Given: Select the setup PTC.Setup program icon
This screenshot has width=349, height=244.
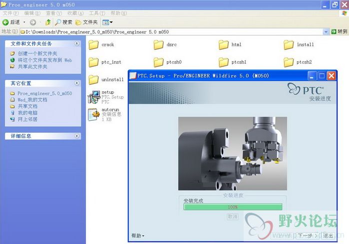Looking at the screenshot, I should coord(94,97).
